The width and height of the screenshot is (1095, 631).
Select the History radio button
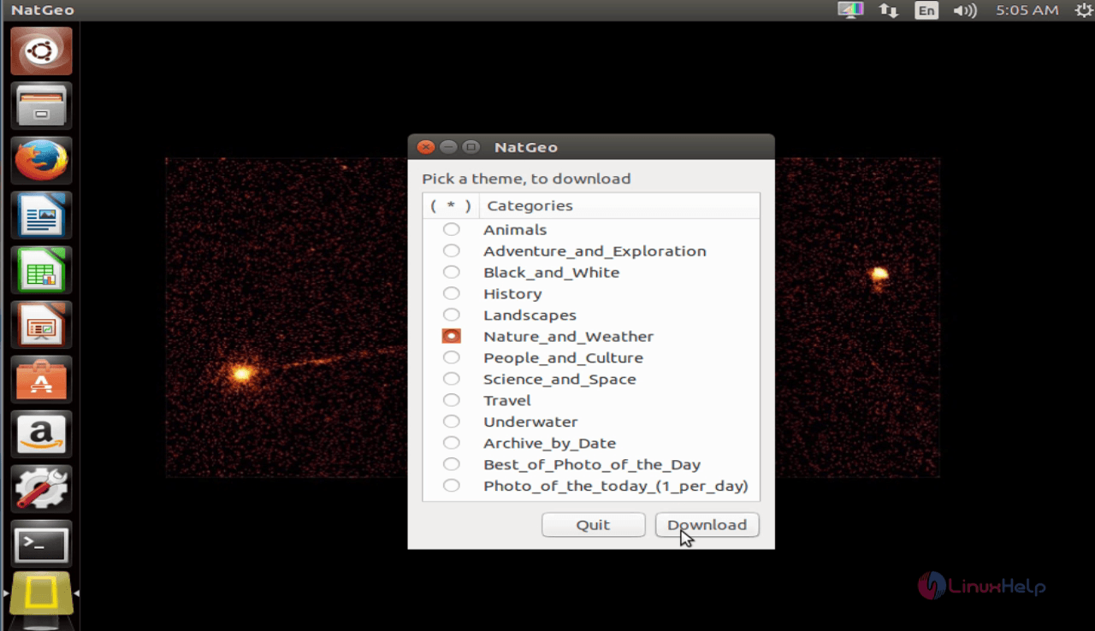point(451,293)
